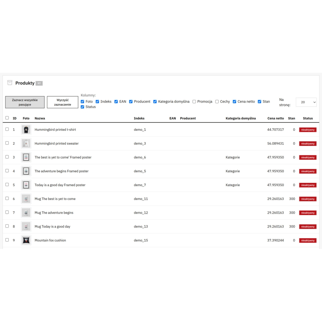Click the index value 'demo_11'
The image size is (322, 322).
(x=141, y=199)
